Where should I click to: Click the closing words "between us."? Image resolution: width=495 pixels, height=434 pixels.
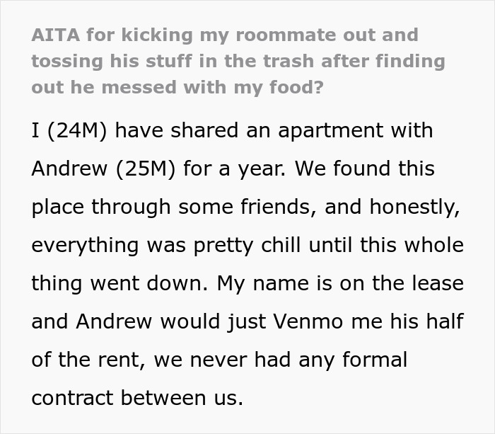(x=182, y=398)
